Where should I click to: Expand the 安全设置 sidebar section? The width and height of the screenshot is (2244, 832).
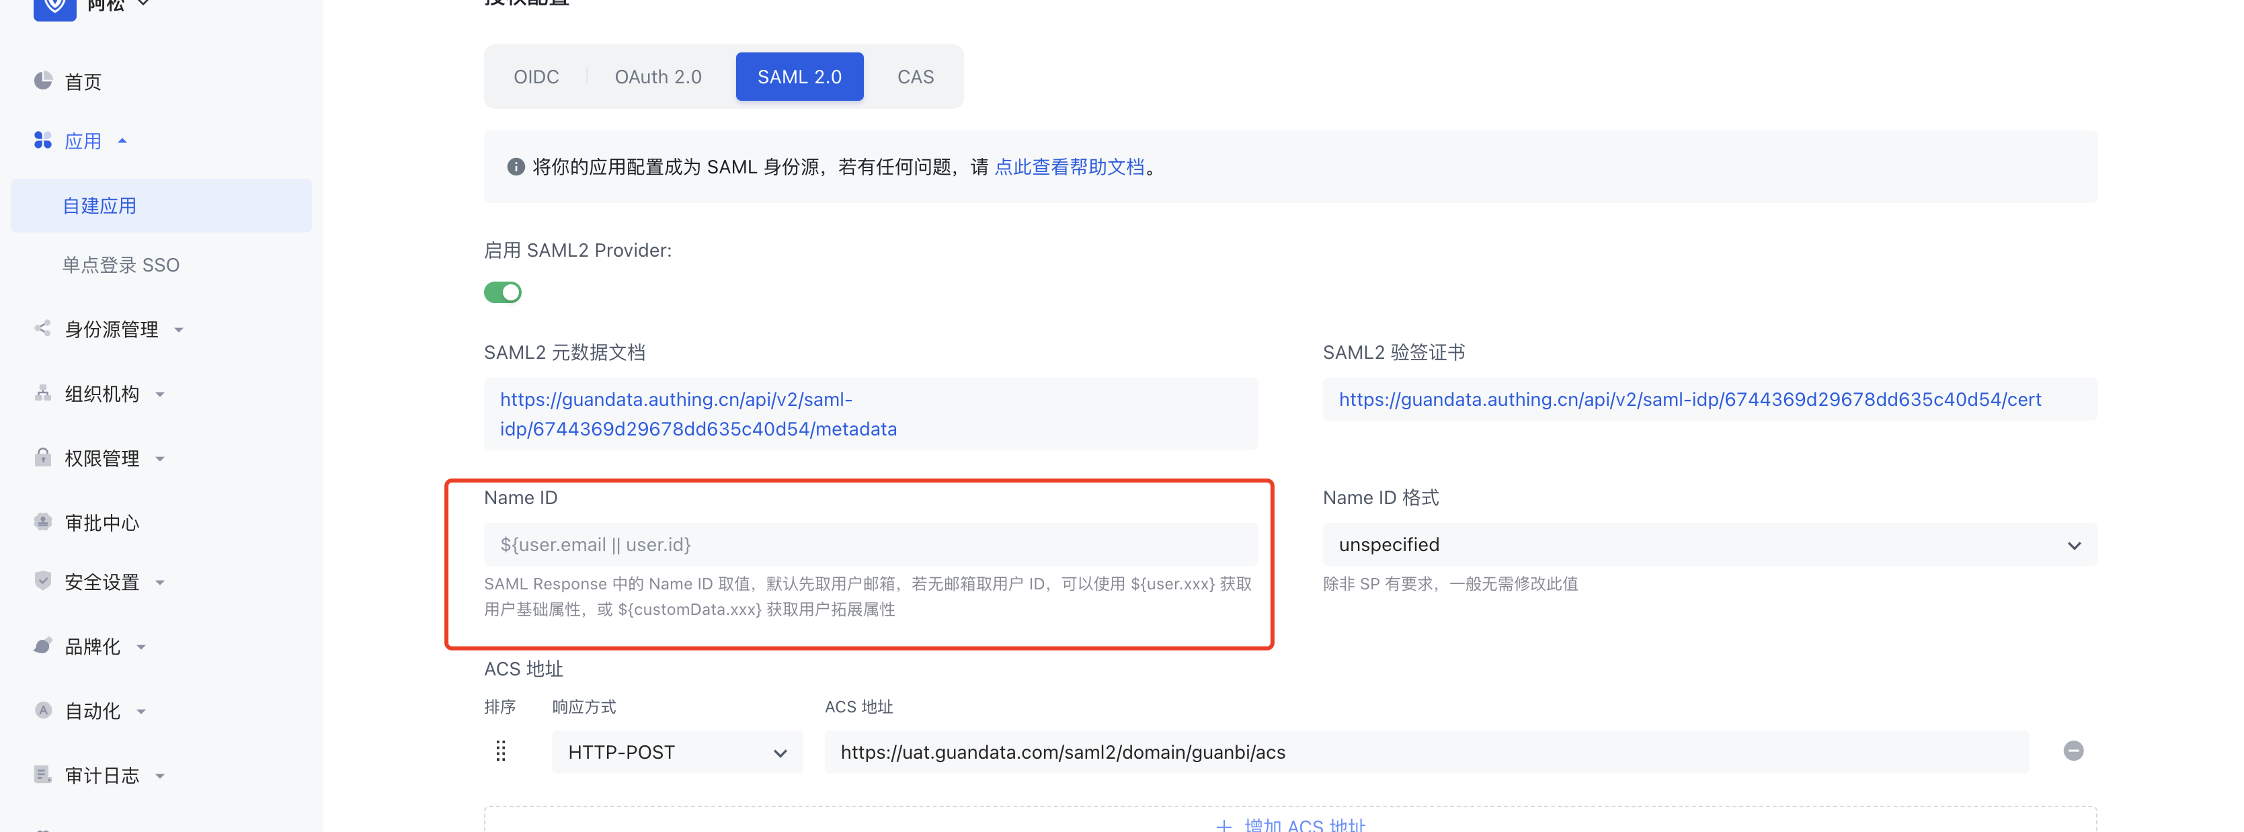point(160,583)
